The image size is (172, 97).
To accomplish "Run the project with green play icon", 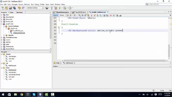I will pos(60,8).
